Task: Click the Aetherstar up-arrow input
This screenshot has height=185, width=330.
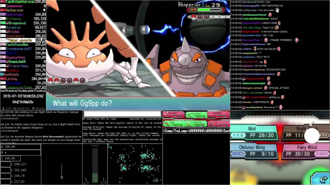Action: (44, 10)
